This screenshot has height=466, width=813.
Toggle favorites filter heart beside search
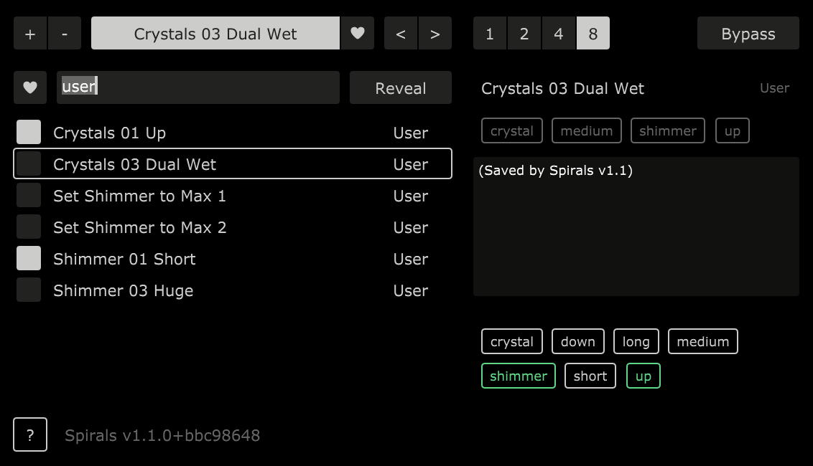coord(30,87)
